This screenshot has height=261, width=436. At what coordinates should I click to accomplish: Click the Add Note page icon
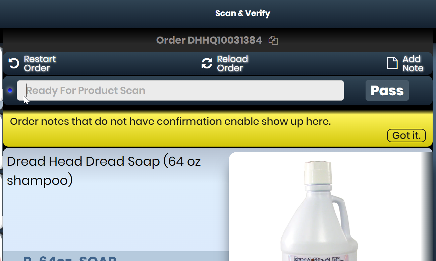tap(392, 63)
